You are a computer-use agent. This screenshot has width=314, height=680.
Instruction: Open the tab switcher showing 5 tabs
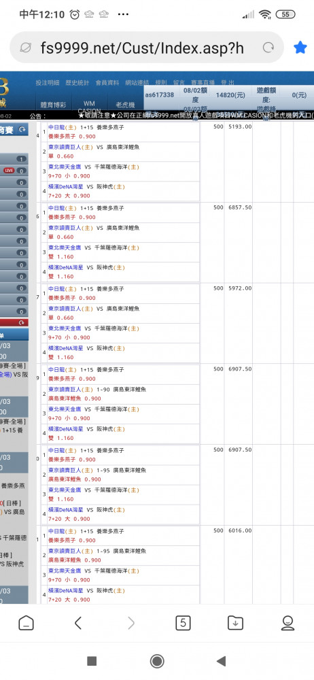183,623
